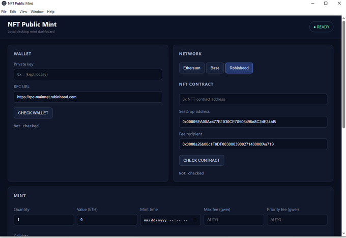Select the Base network
The width and height of the screenshot is (346, 238).
[x=215, y=68]
